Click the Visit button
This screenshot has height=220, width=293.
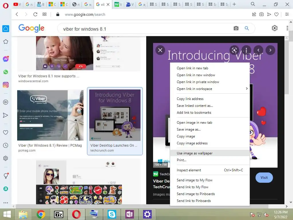[x=264, y=178]
